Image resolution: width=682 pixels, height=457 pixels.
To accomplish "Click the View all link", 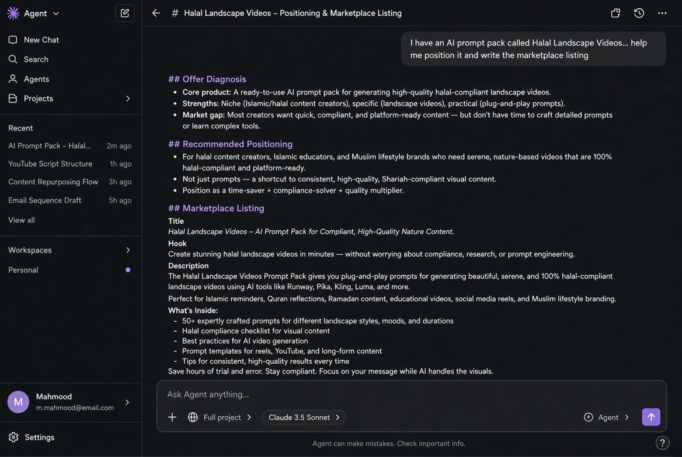I will (x=21, y=220).
